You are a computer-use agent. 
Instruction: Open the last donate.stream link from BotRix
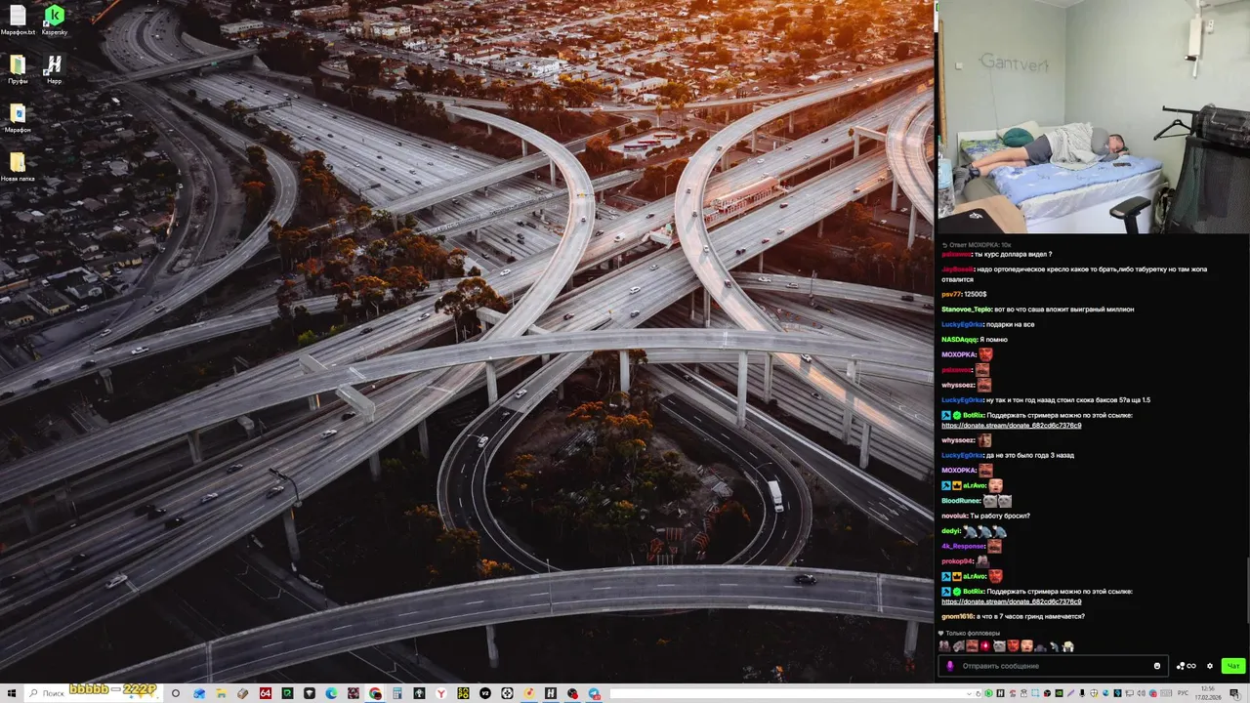pos(1011,601)
